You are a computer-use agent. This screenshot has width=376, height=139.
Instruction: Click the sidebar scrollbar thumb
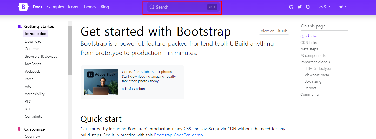tap(70, 50)
